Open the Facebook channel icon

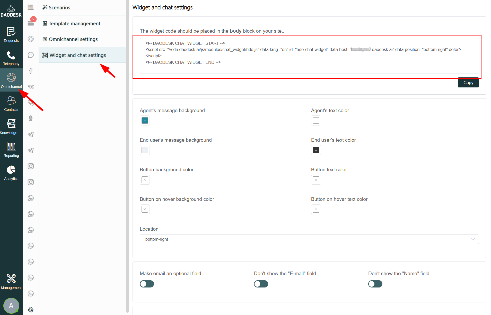[31, 71]
